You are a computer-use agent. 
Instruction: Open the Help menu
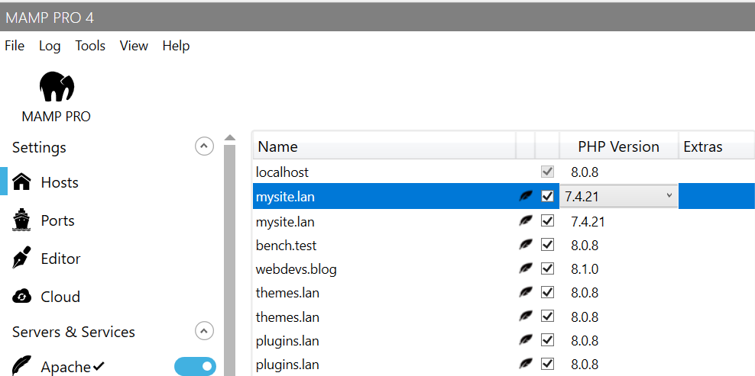(x=176, y=47)
